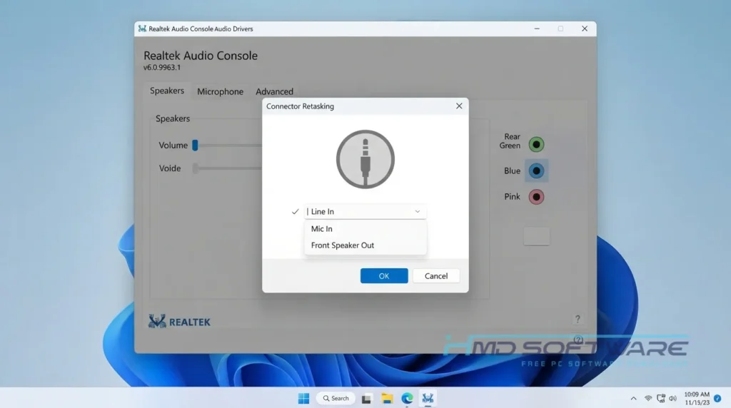Viewport: 731px width, 408px height.
Task: Open the clock showing 10:09 AM
Action: tap(697, 398)
